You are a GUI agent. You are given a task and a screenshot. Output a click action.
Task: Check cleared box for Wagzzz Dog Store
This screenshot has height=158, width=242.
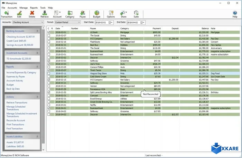pos(49,73)
